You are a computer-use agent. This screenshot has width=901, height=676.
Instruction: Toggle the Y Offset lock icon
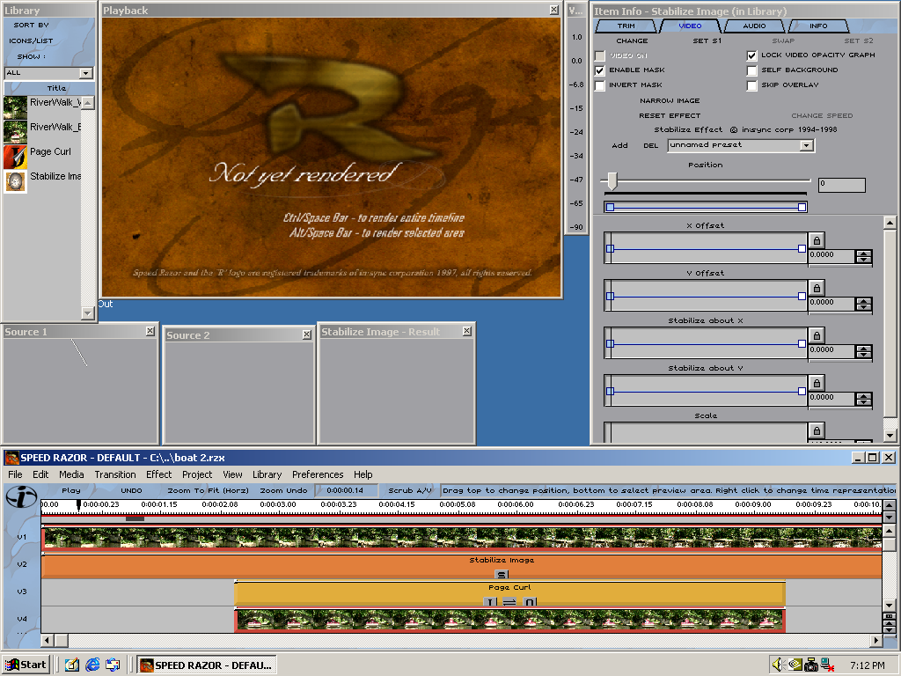click(817, 288)
